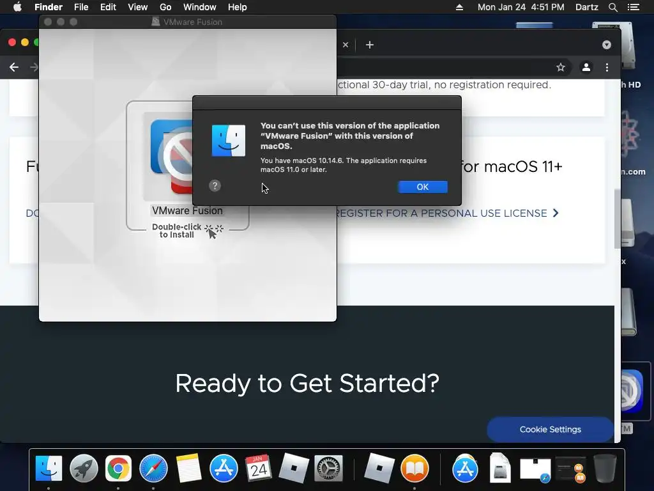Open Chrome's three-dot menu
The width and height of the screenshot is (654, 491).
tap(607, 67)
